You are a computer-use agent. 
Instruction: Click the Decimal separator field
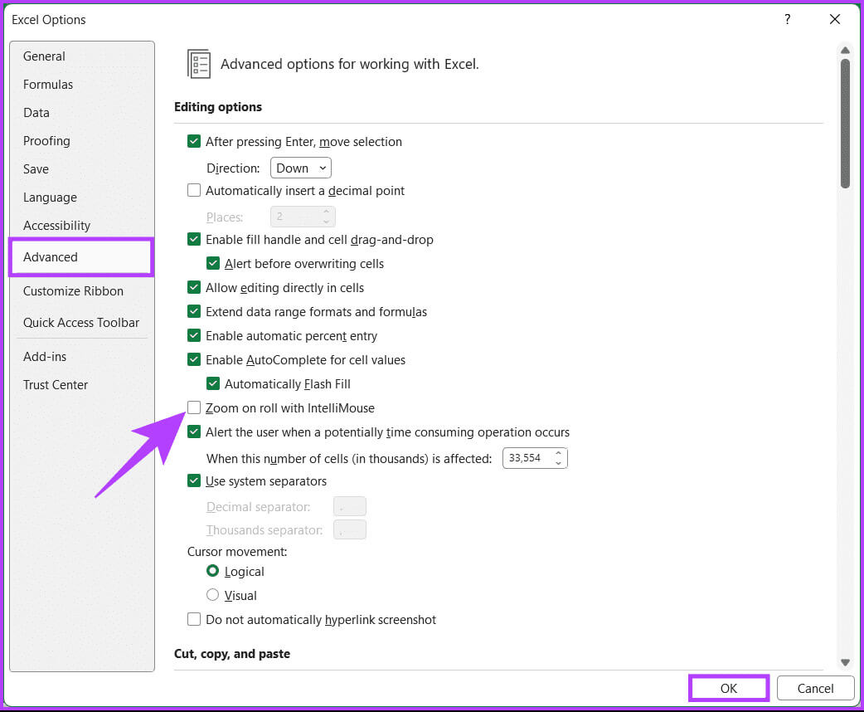(x=349, y=506)
